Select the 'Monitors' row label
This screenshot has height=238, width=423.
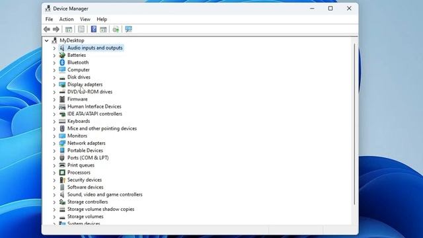point(77,136)
